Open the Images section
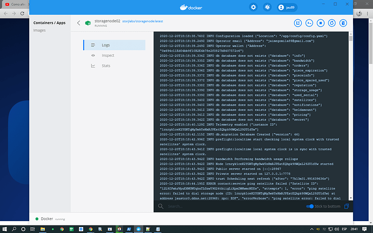The image size is (373, 233). pyautogui.click(x=39, y=30)
